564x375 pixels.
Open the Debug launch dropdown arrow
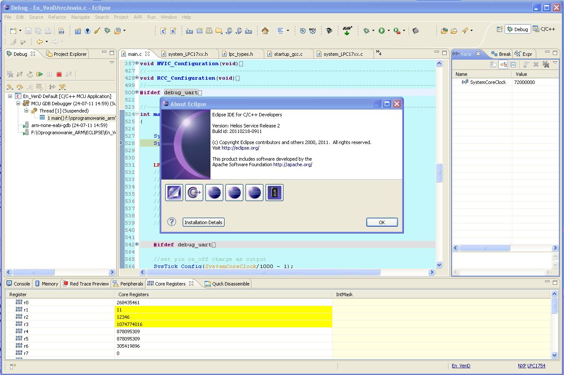[373, 31]
